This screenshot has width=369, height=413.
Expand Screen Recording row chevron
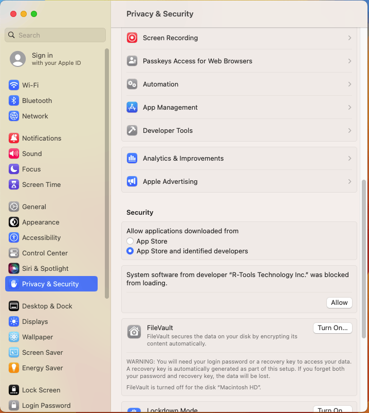349,38
